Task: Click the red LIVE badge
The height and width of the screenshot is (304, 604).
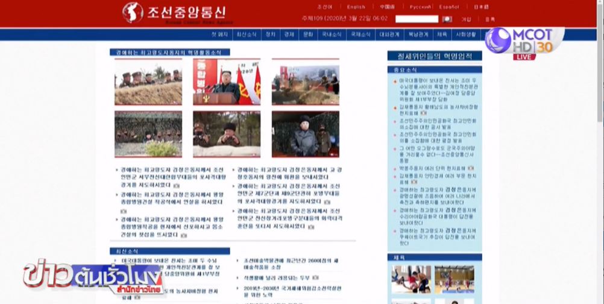Action: click(x=524, y=57)
